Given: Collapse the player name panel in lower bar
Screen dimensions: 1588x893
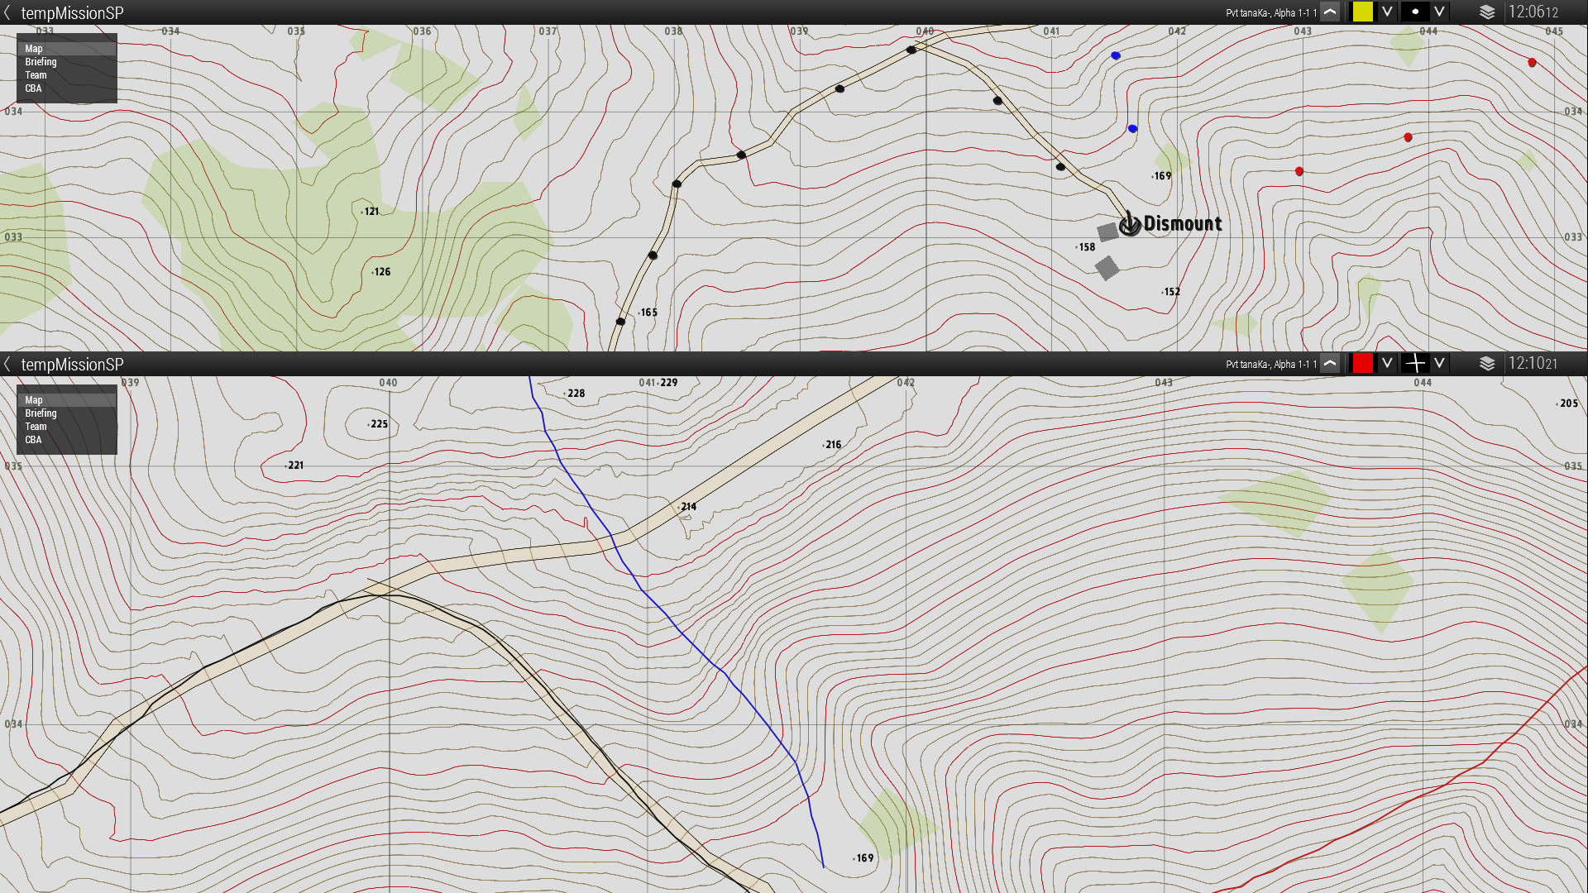Looking at the screenshot, I should tap(1330, 364).
